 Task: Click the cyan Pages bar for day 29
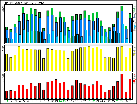123,33
